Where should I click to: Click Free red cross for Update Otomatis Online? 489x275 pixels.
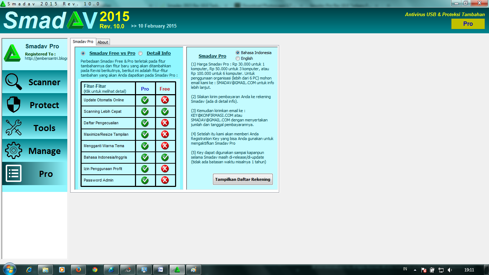[x=165, y=100]
